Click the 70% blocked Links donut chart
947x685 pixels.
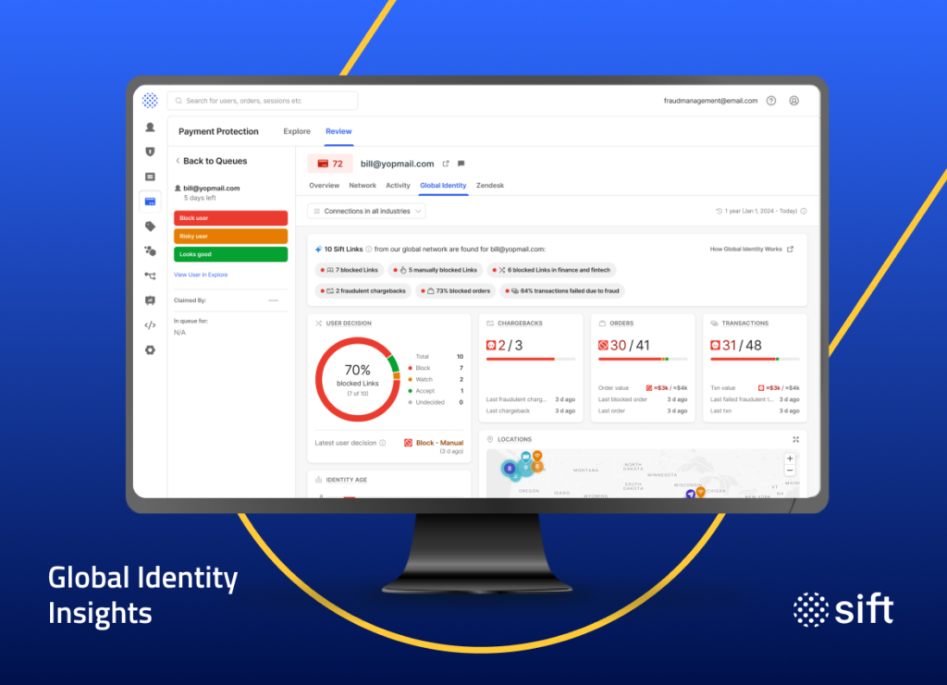[358, 379]
